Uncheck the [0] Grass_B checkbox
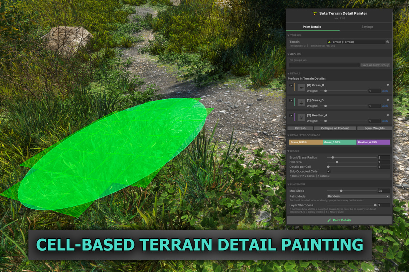 click(x=291, y=85)
